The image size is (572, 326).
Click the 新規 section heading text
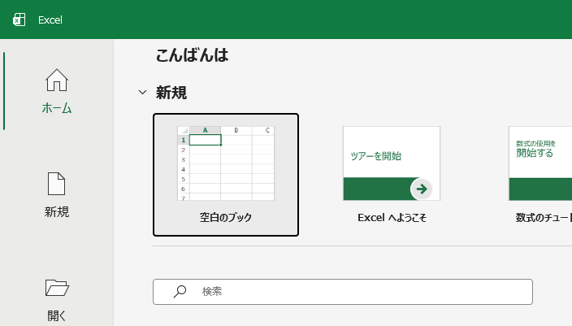coord(171,93)
